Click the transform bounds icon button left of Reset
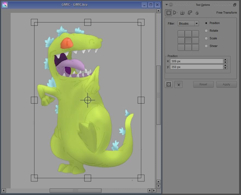This screenshot has width=241, height=195. tap(169, 84)
